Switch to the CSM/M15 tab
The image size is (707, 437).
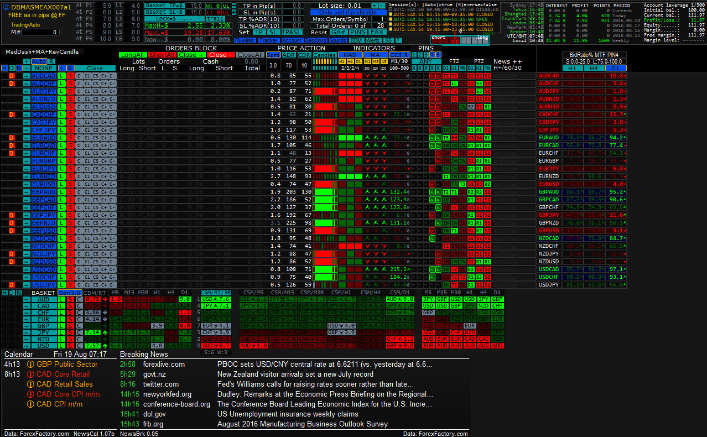282,292
